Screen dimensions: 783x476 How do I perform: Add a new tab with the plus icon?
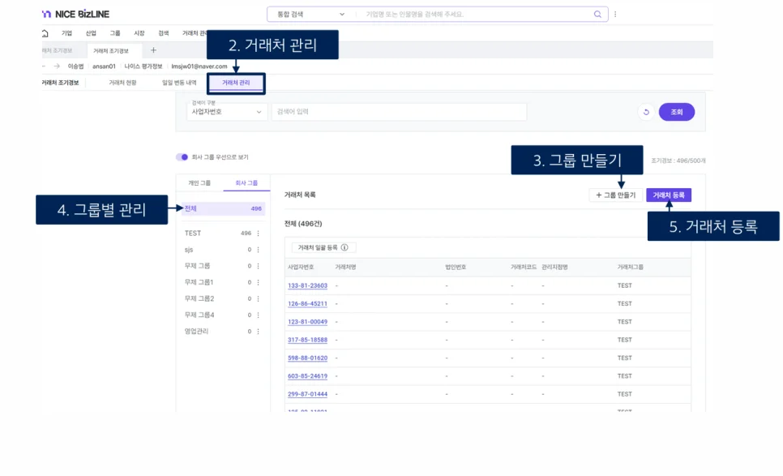click(154, 50)
